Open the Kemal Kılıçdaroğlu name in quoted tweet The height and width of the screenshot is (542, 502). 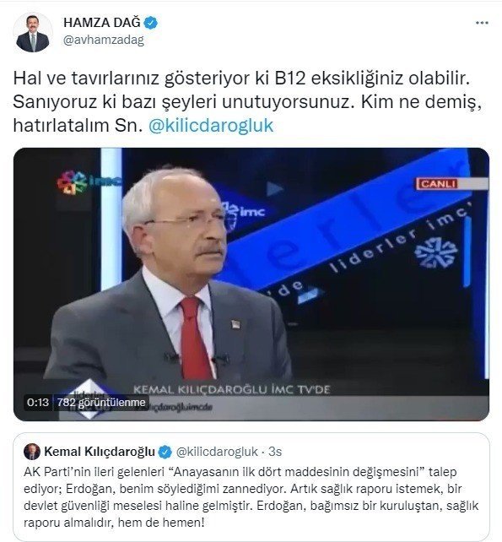tap(100, 452)
